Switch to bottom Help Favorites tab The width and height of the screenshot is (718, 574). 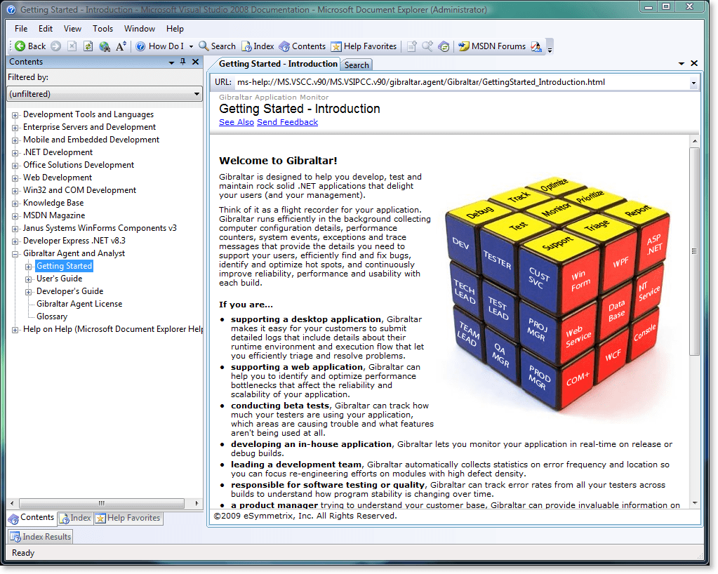point(128,518)
